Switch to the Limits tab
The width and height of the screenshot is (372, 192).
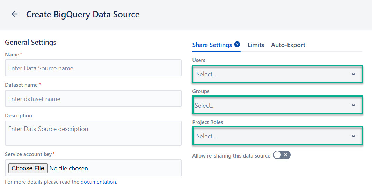(x=256, y=45)
